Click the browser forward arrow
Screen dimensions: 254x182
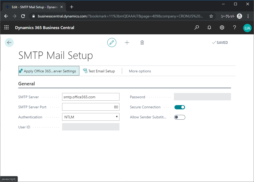(15, 16)
